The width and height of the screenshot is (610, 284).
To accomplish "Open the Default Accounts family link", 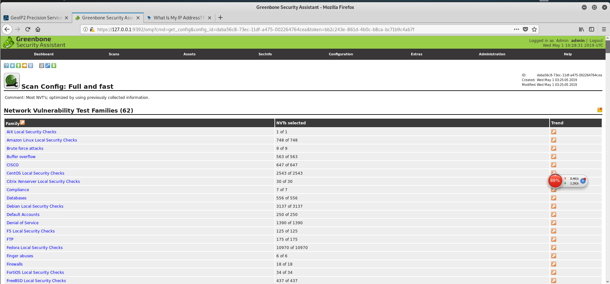I will pyautogui.click(x=23, y=214).
